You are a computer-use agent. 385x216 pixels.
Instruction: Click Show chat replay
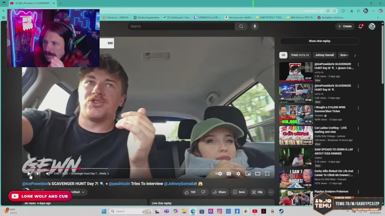pyautogui.click(x=319, y=41)
